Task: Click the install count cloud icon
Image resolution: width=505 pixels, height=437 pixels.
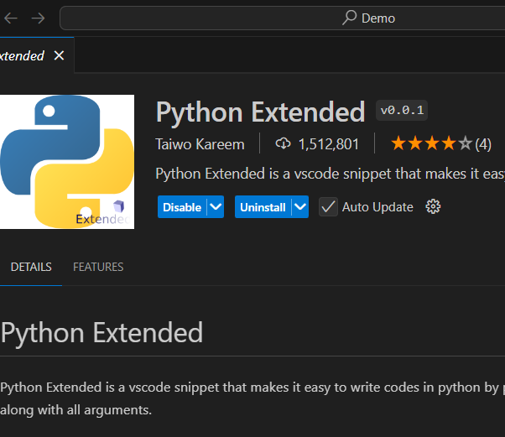Action: (x=283, y=144)
